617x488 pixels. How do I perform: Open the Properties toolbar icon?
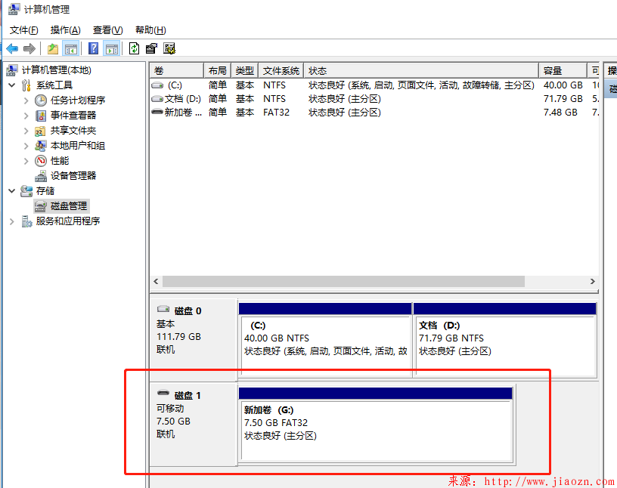(x=151, y=49)
